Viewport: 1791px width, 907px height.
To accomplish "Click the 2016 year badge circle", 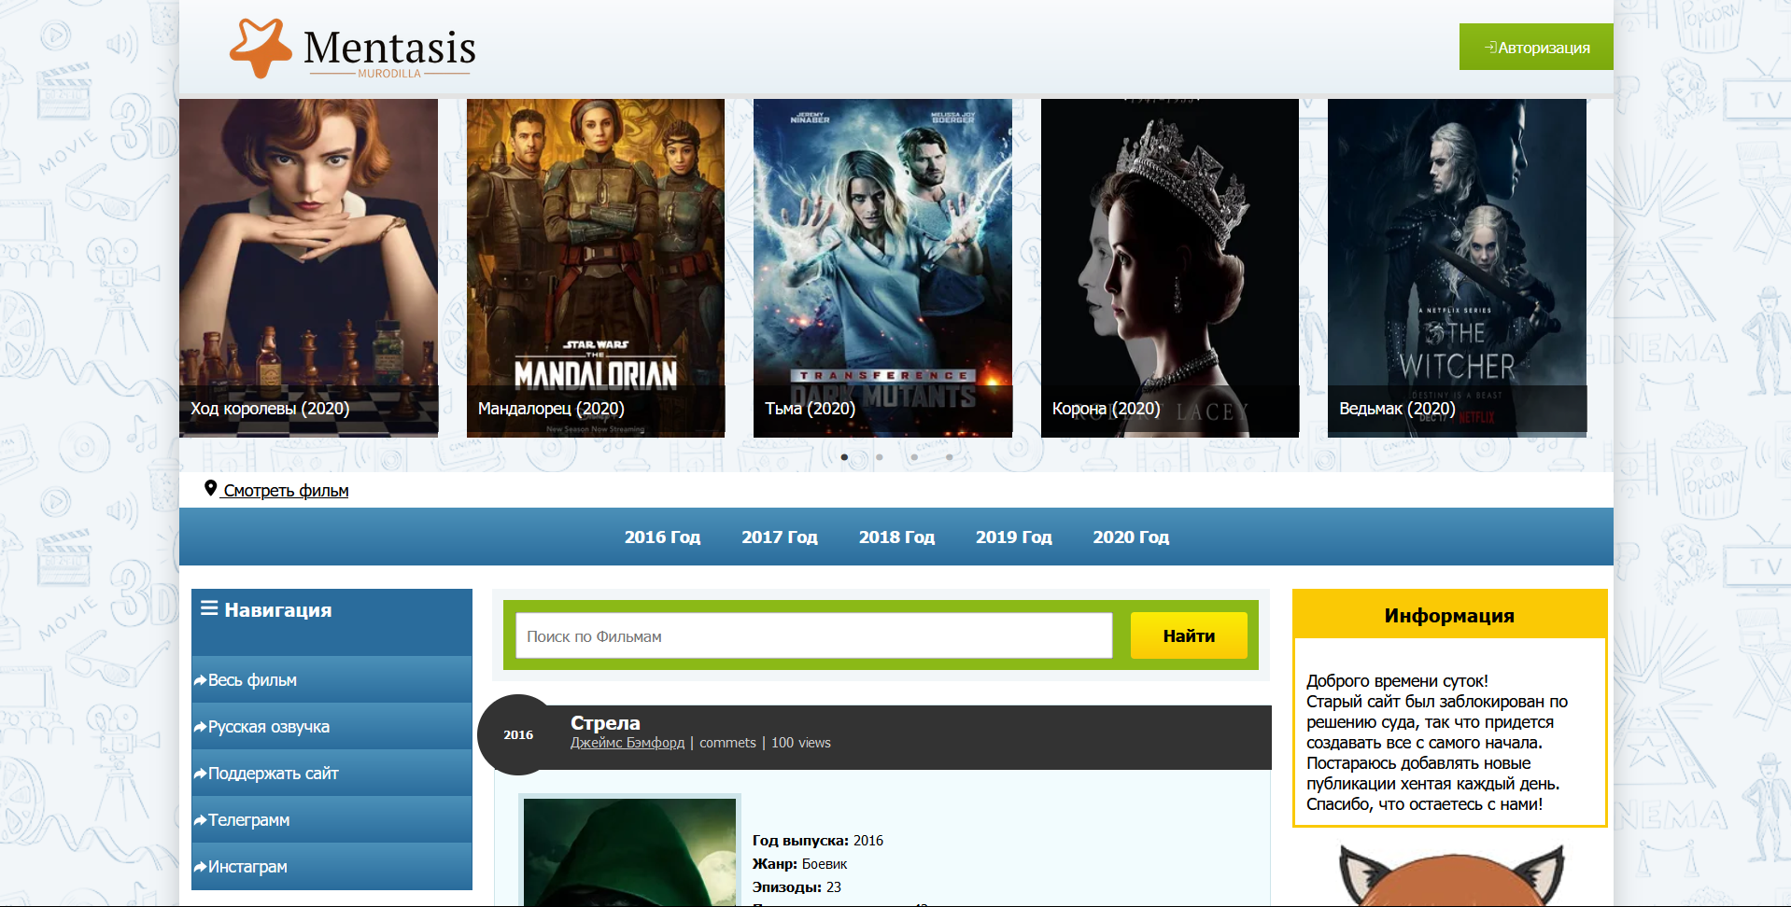I will coord(518,734).
